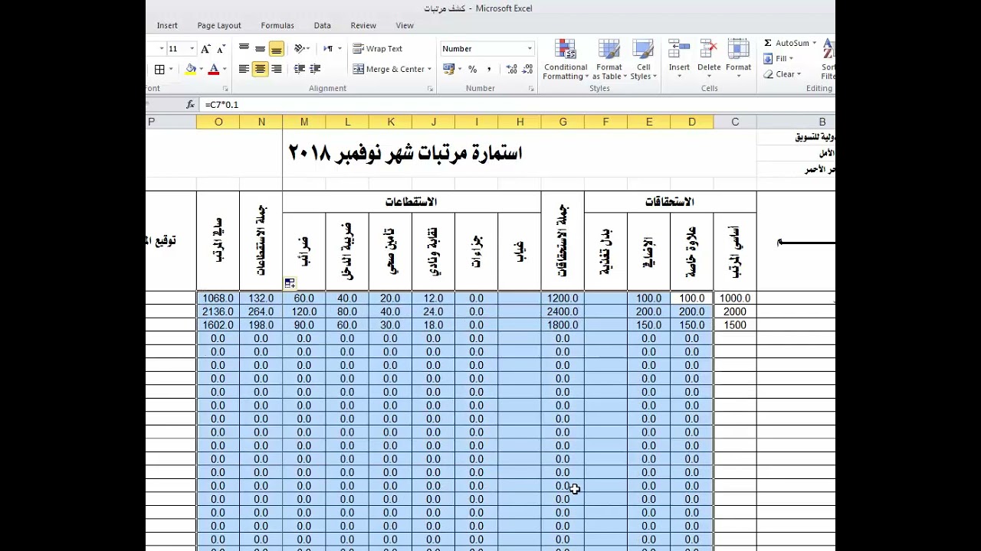Open the Number dialog launcher

click(x=531, y=89)
